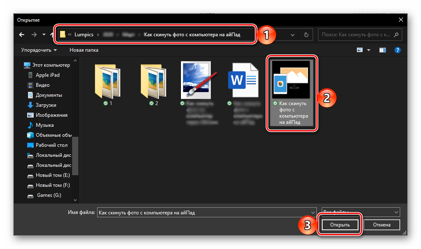Select Apple iPad in navigation tree
This screenshot has width=421, height=249.
(x=48, y=75)
